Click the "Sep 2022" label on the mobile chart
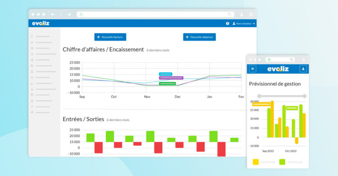The width and height of the screenshot is (338, 176). pos(268,151)
